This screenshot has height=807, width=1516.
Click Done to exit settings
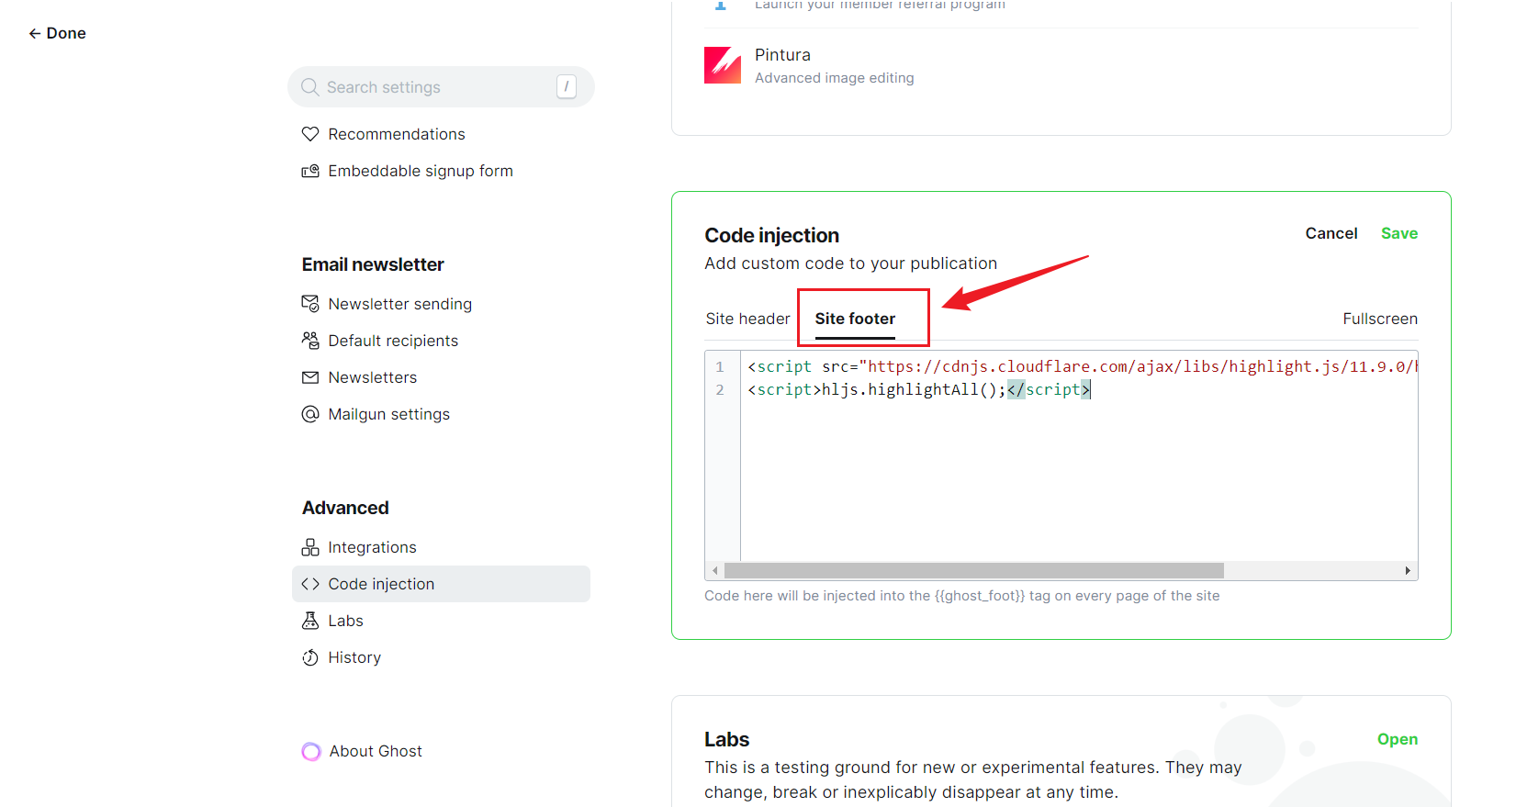(x=57, y=33)
